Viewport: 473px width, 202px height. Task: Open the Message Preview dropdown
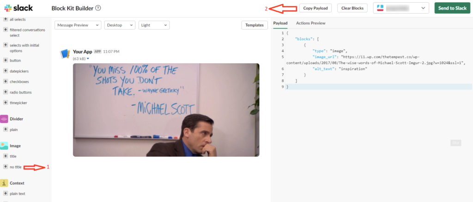pos(78,25)
